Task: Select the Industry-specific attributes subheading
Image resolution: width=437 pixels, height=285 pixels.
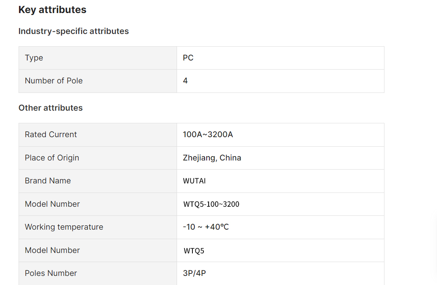Action: 73,31
